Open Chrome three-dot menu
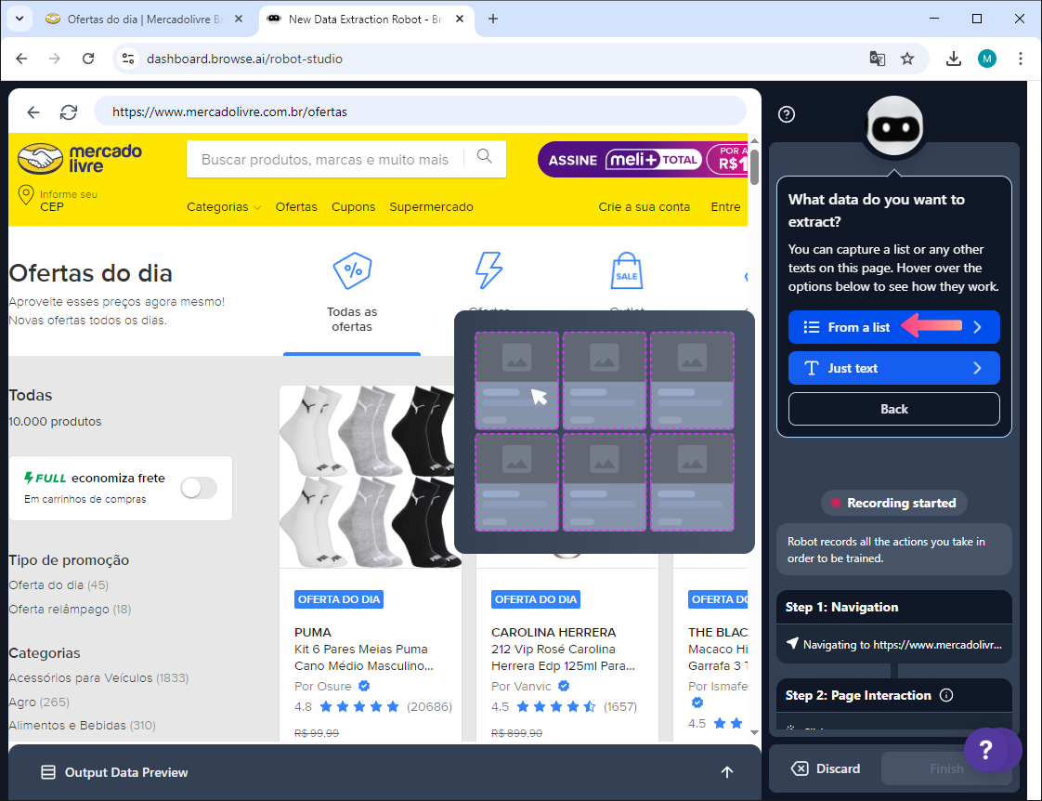 click(1020, 59)
